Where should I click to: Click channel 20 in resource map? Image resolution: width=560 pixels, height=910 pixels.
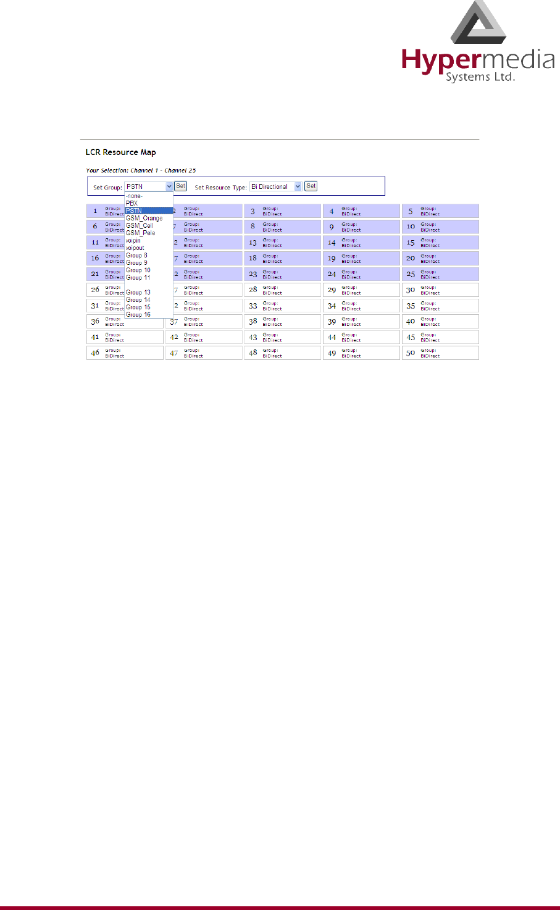440,258
